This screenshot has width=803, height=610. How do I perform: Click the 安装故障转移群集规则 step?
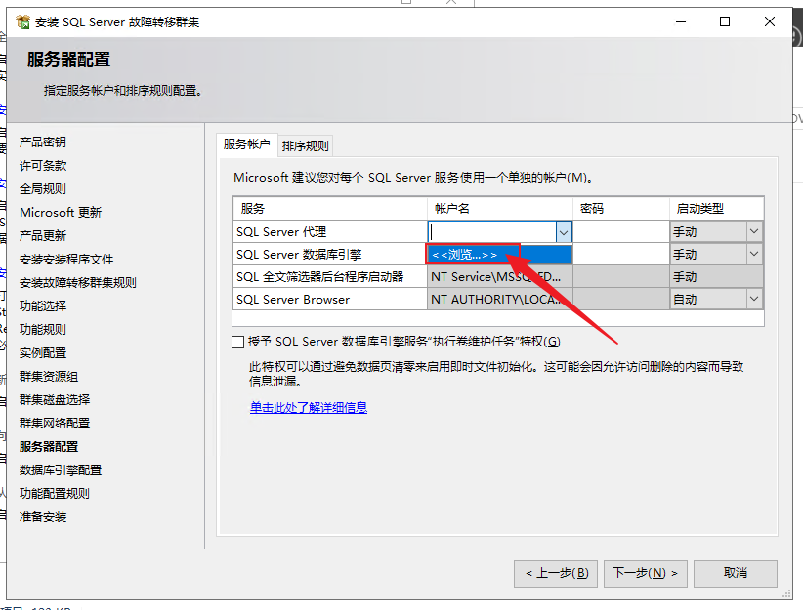pos(78,282)
